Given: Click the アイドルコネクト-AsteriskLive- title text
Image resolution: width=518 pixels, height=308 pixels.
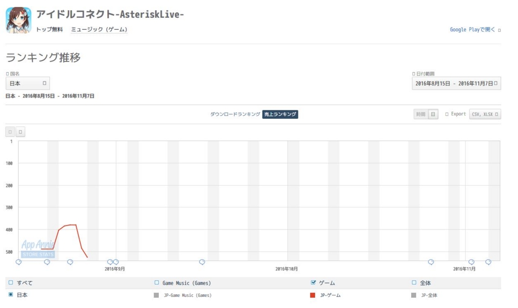Looking at the screenshot, I should (x=110, y=14).
